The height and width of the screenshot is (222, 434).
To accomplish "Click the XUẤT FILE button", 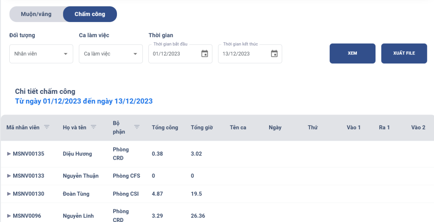I will click(404, 53).
